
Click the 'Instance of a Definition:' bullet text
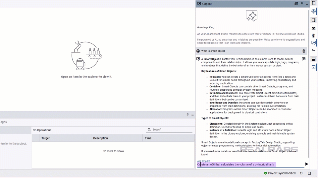(x=223, y=130)
